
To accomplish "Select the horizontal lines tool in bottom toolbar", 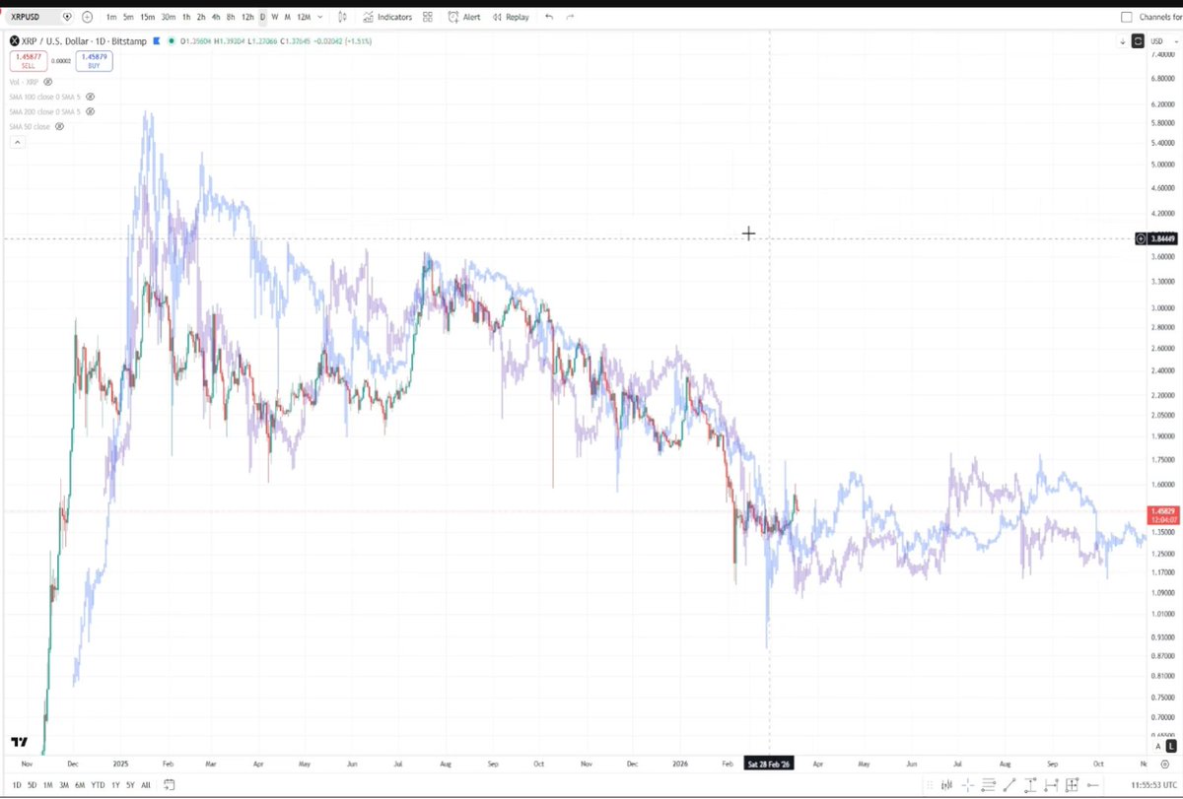I will 991,785.
